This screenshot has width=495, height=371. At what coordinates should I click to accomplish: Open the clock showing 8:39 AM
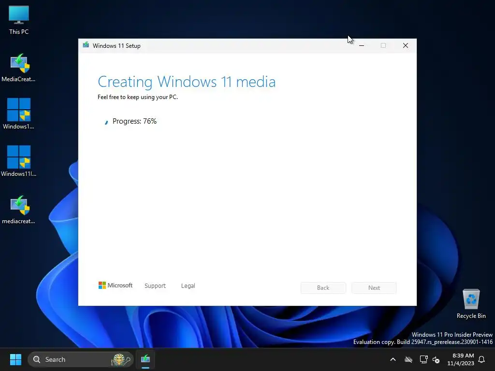tap(461, 359)
